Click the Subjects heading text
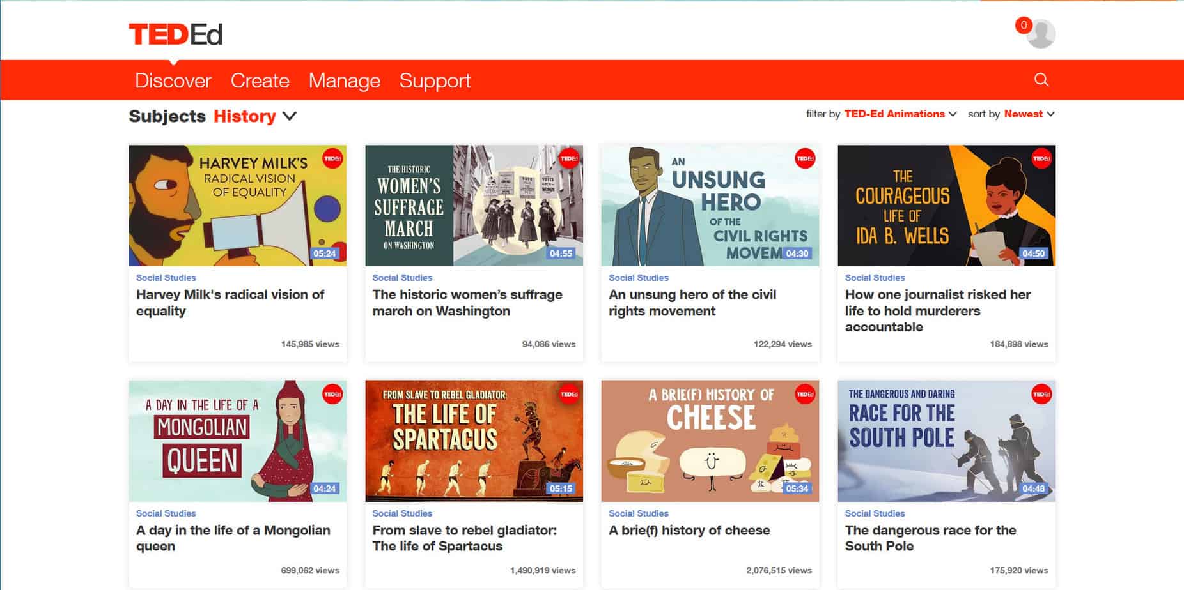Viewport: 1184px width, 590px height. coord(167,116)
